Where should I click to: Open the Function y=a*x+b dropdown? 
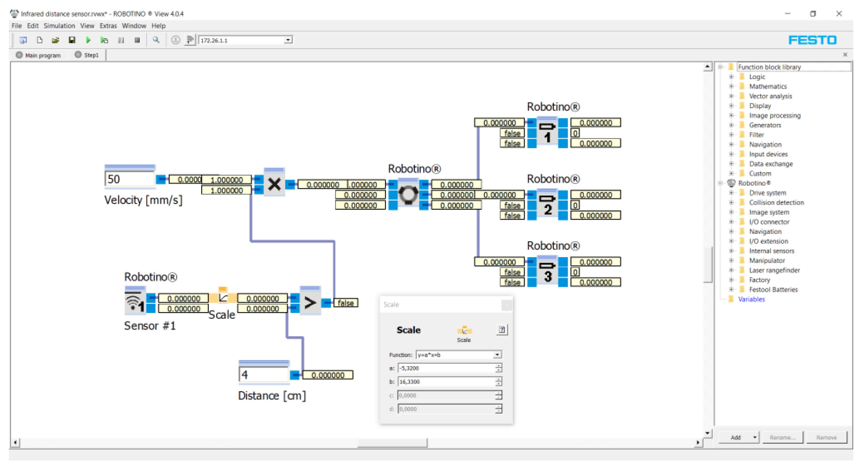pyautogui.click(x=497, y=355)
